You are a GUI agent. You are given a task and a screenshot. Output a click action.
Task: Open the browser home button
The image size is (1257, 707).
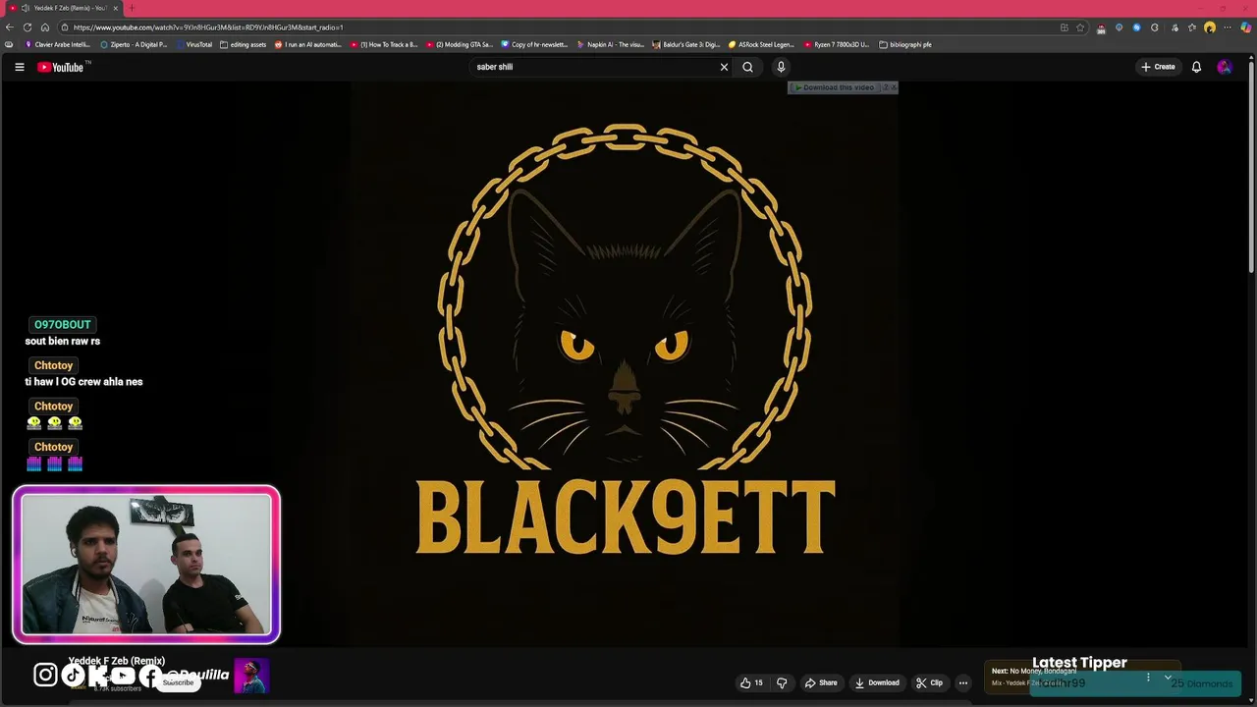[45, 27]
